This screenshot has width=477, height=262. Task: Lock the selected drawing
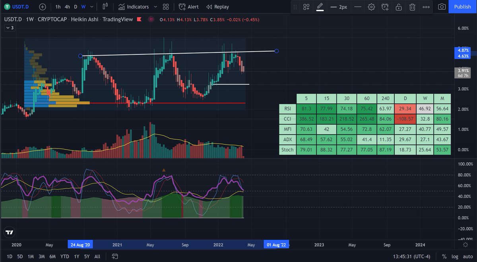[x=398, y=7]
